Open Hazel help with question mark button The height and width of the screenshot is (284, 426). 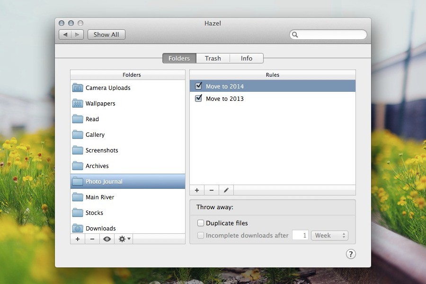351,254
